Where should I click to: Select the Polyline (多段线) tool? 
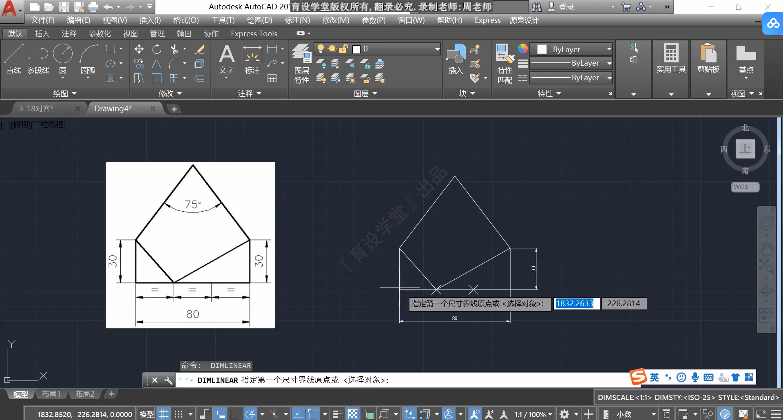click(x=38, y=59)
